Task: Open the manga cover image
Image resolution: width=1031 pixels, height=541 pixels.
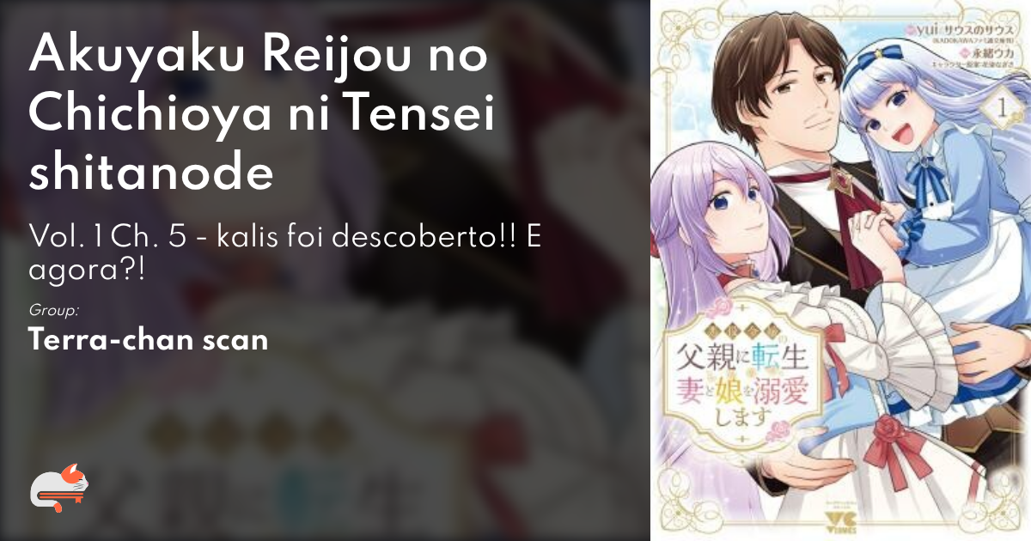Action: (x=841, y=270)
